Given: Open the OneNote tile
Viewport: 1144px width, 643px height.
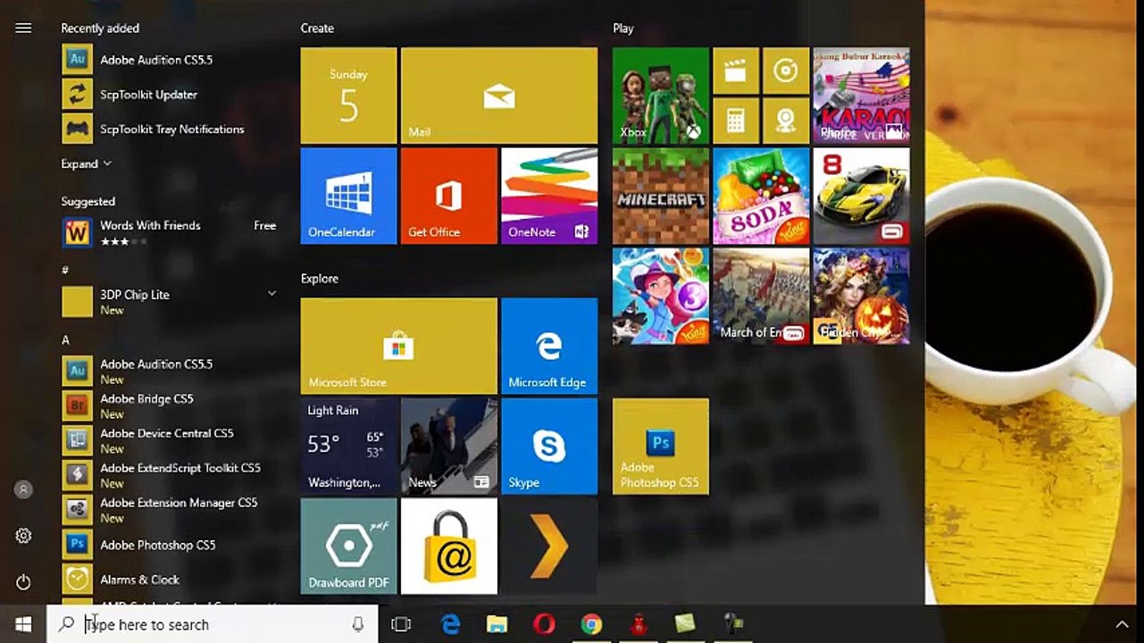Looking at the screenshot, I should (548, 196).
